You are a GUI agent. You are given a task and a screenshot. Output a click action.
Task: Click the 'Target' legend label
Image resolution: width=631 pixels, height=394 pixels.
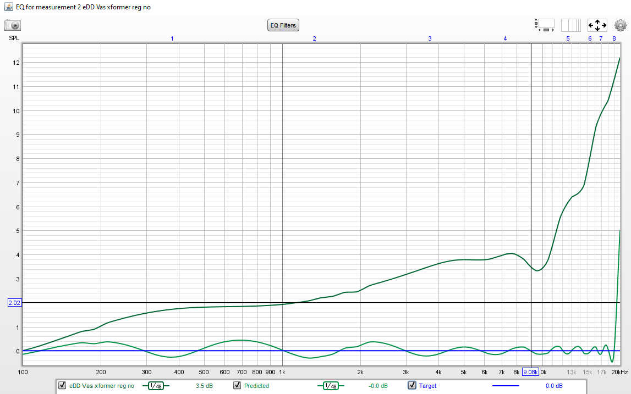click(427, 386)
